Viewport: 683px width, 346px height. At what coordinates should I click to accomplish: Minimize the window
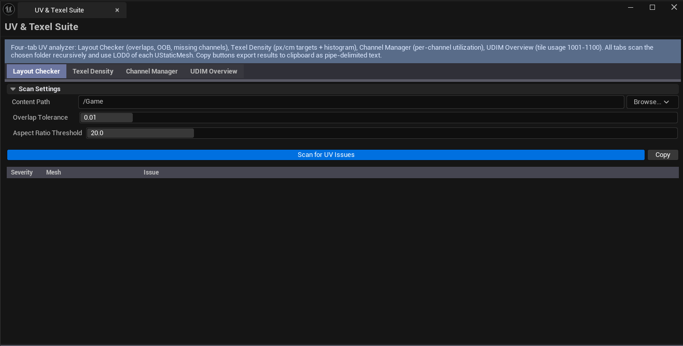pyautogui.click(x=631, y=7)
